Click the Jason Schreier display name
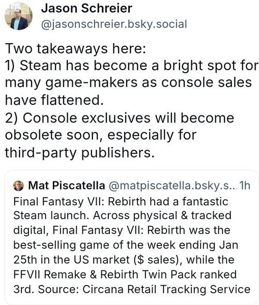The height and width of the screenshot is (305, 259). pyautogui.click(x=87, y=9)
